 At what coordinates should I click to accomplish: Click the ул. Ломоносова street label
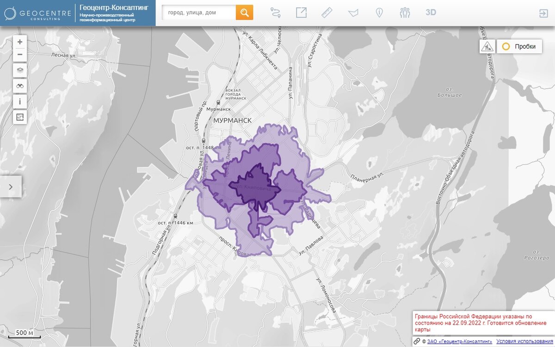(326, 295)
